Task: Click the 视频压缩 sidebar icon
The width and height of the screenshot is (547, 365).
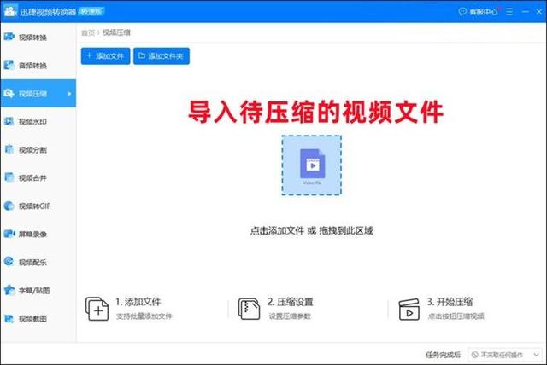Action: click(x=9, y=93)
